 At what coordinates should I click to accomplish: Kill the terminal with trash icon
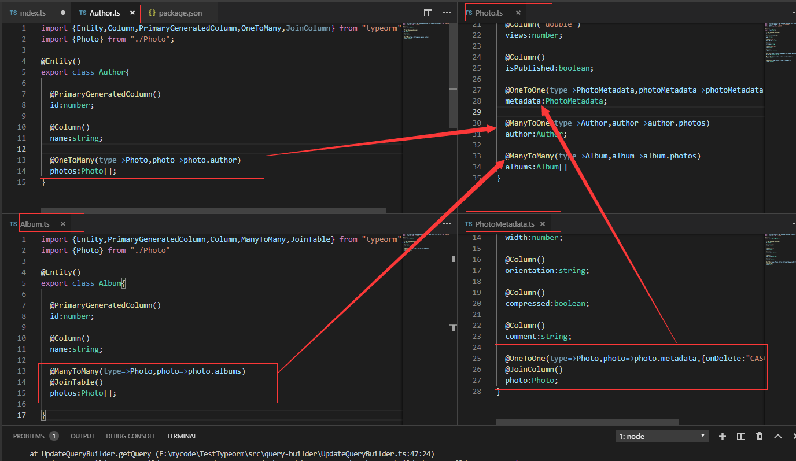point(760,436)
